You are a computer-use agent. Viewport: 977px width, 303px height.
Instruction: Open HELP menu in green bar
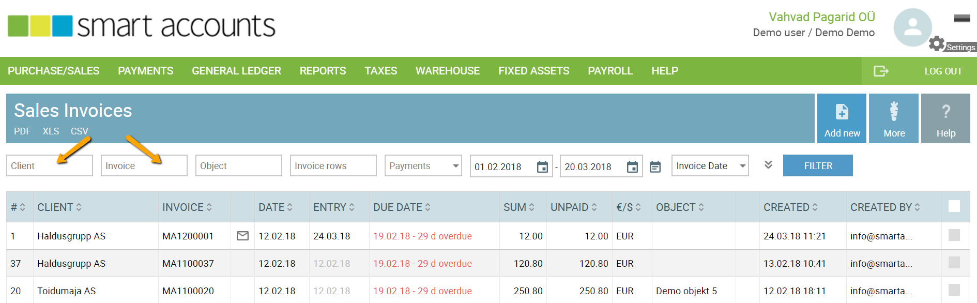pyautogui.click(x=665, y=71)
